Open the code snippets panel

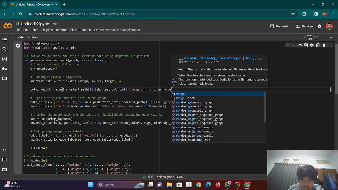pos(4,150)
